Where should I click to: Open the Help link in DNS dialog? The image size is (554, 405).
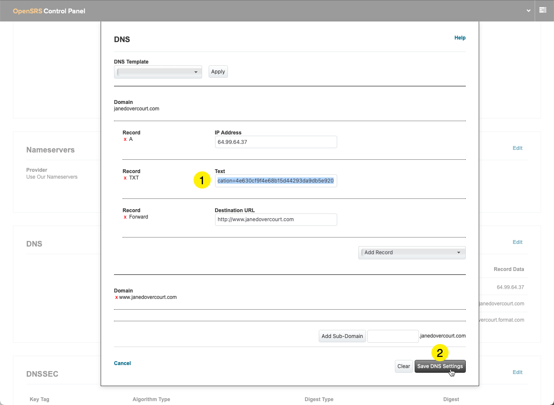pos(460,38)
